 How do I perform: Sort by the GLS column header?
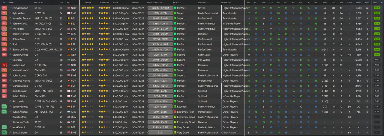pos(333,2)
